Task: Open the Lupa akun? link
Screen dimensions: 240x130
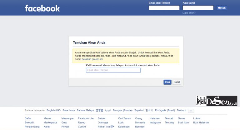Action: (189, 13)
